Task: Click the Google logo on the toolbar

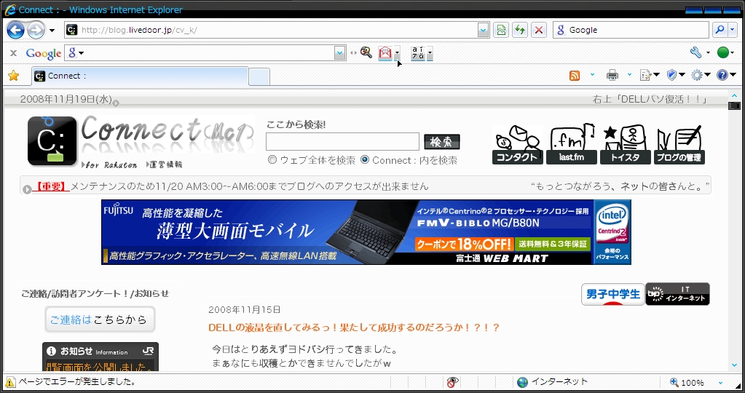Action: [43, 53]
